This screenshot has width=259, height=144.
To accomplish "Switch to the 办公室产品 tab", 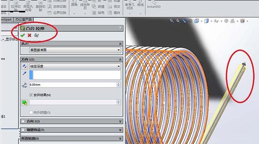I will pyautogui.click(x=23, y=19).
